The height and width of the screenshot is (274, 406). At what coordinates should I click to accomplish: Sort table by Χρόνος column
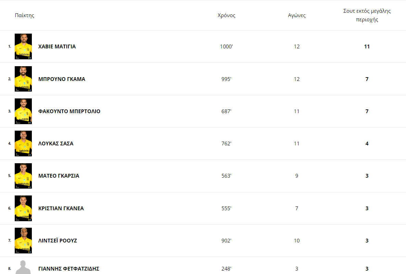(x=226, y=15)
